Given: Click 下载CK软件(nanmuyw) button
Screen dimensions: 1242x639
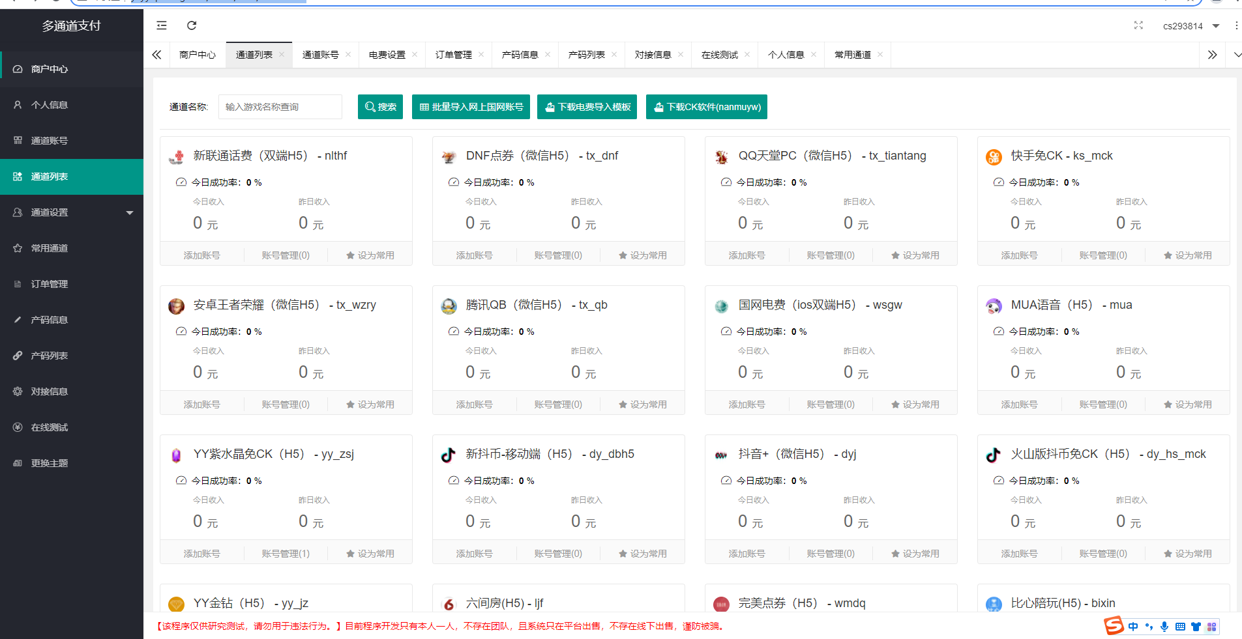Looking at the screenshot, I should pos(706,107).
